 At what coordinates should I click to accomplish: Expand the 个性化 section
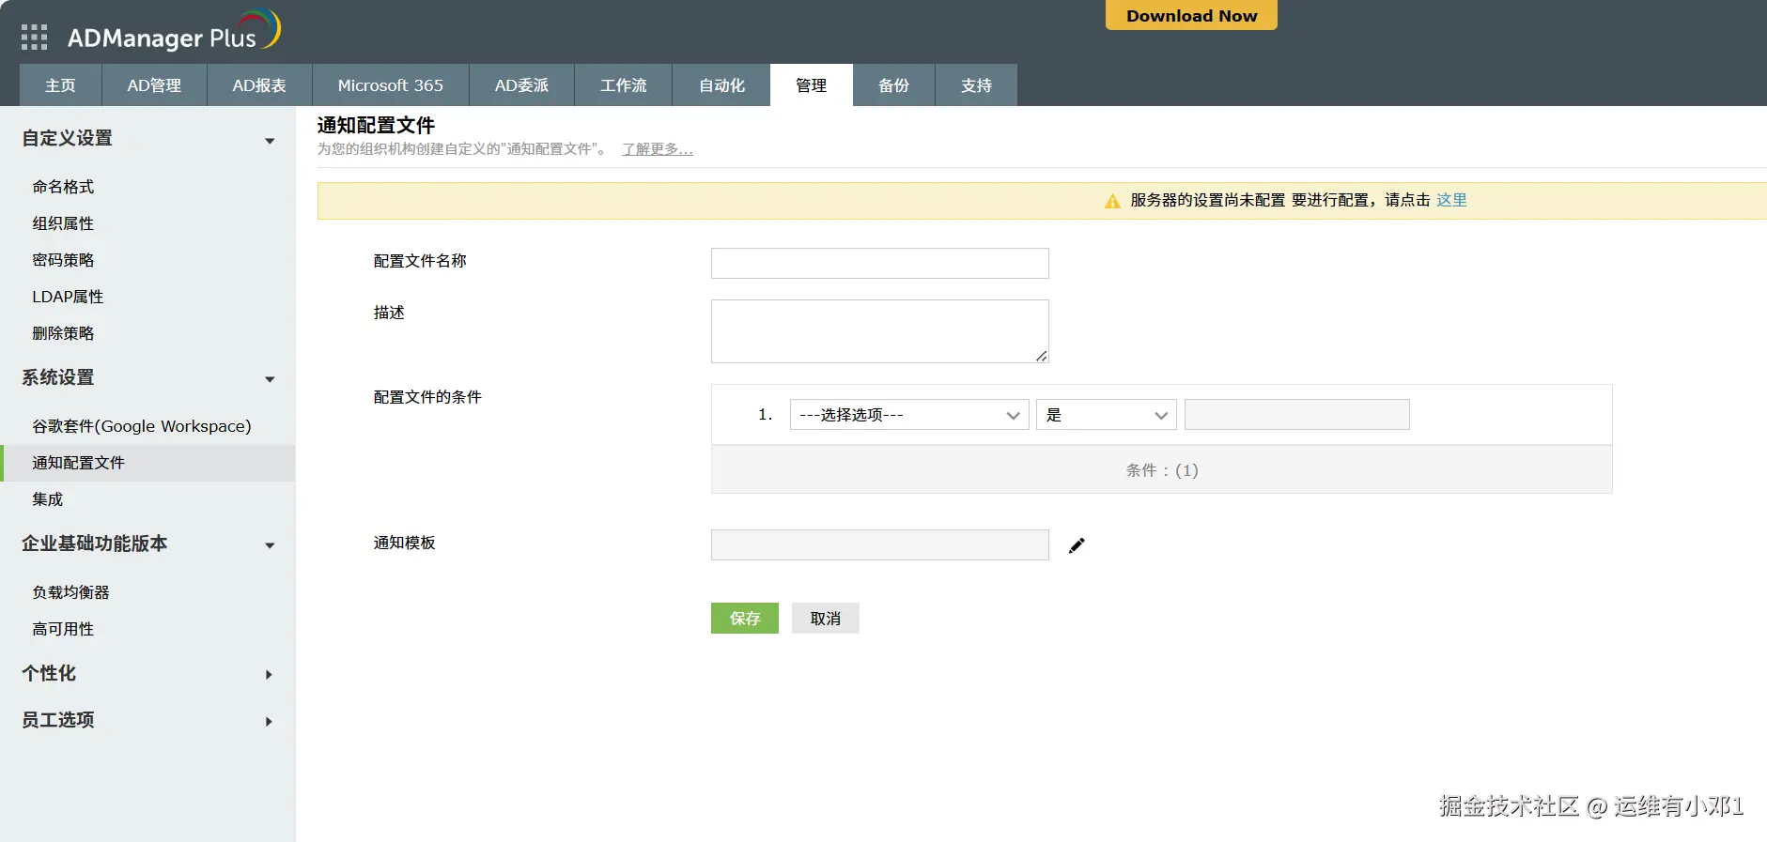[x=269, y=674]
